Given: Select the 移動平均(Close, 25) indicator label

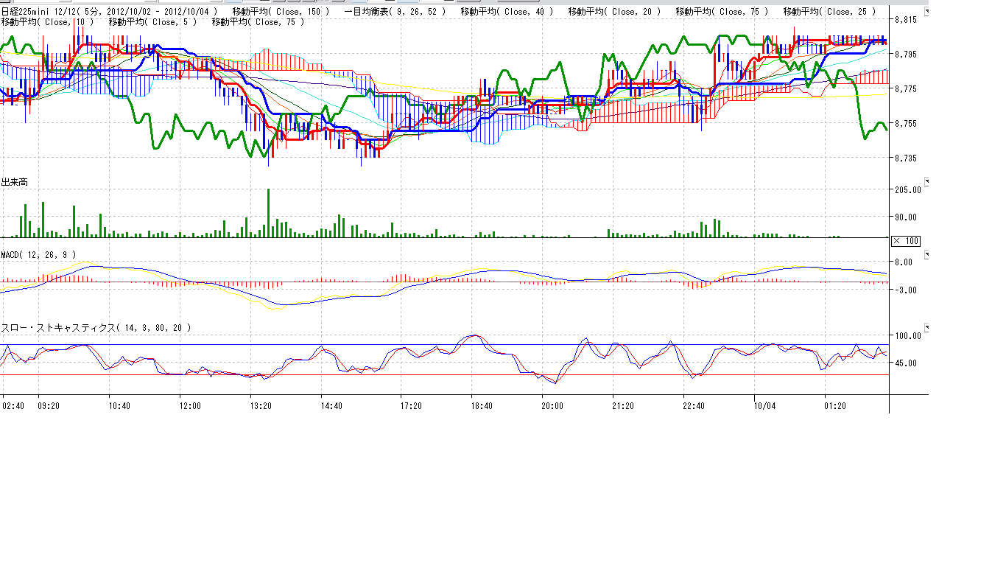Looking at the screenshot, I should (x=829, y=12).
